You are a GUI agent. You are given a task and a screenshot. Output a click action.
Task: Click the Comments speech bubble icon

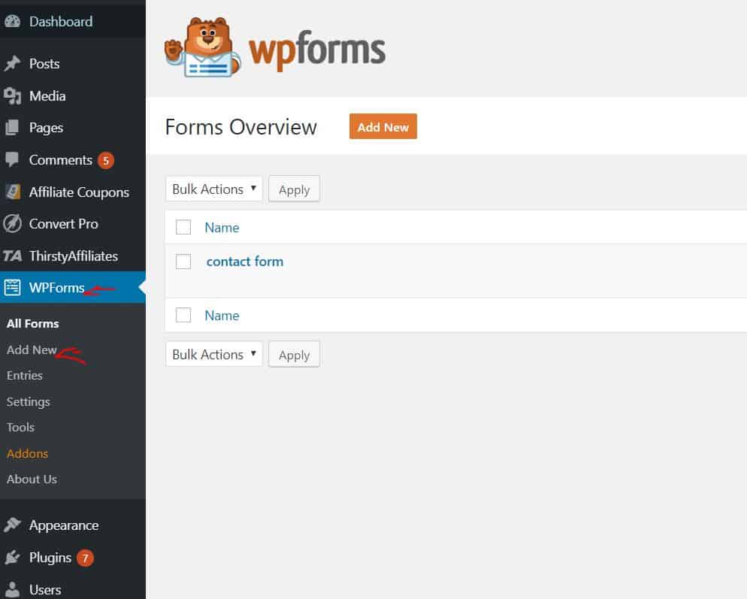click(x=12, y=159)
